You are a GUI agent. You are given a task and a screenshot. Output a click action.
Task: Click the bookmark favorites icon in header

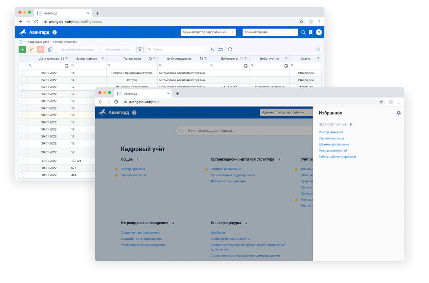(311, 32)
